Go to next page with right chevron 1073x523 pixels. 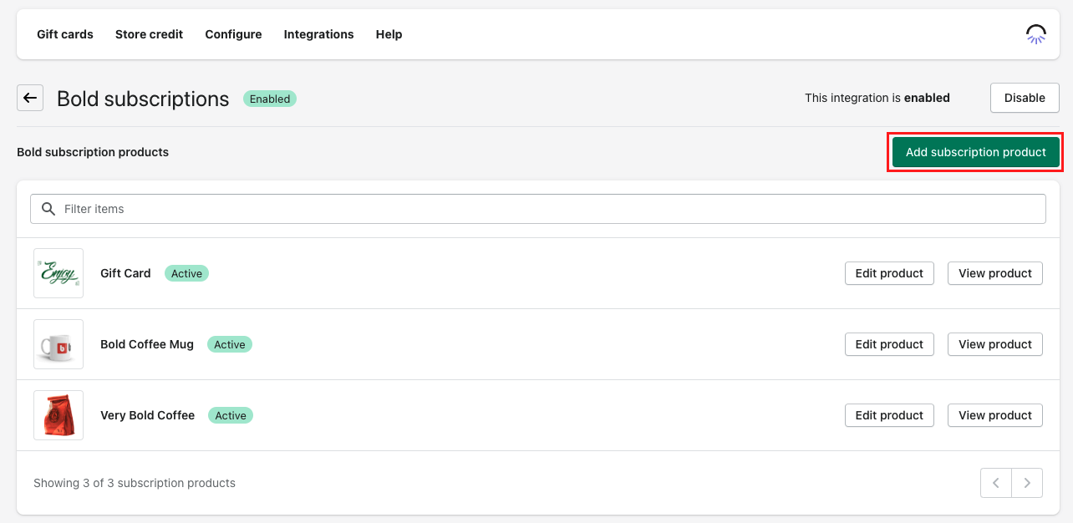(1027, 483)
